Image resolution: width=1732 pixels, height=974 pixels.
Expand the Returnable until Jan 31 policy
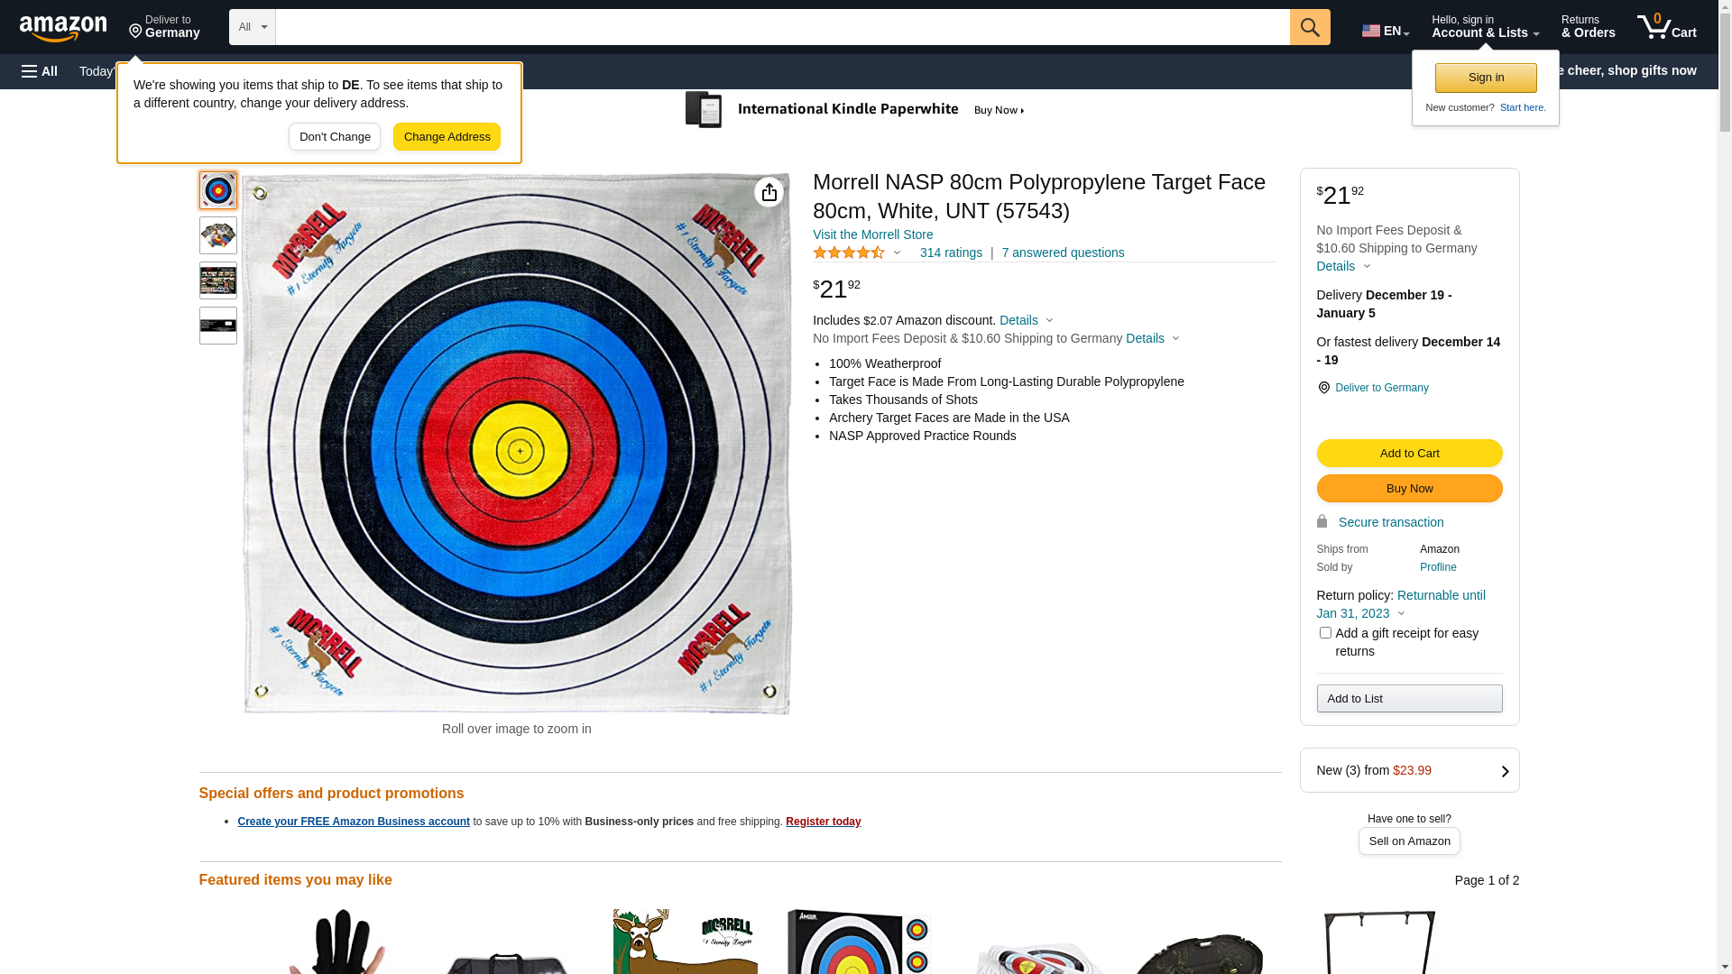(x=1400, y=604)
